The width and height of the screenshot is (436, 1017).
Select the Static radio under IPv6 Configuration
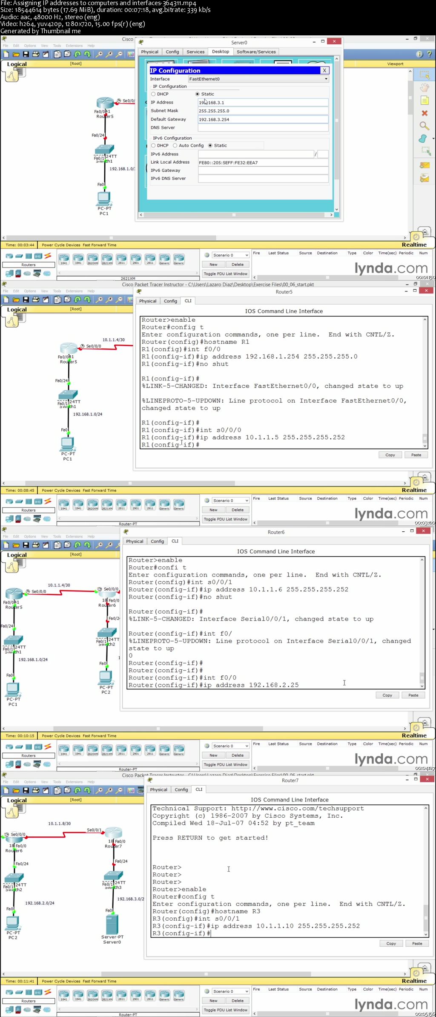pyautogui.click(x=210, y=146)
